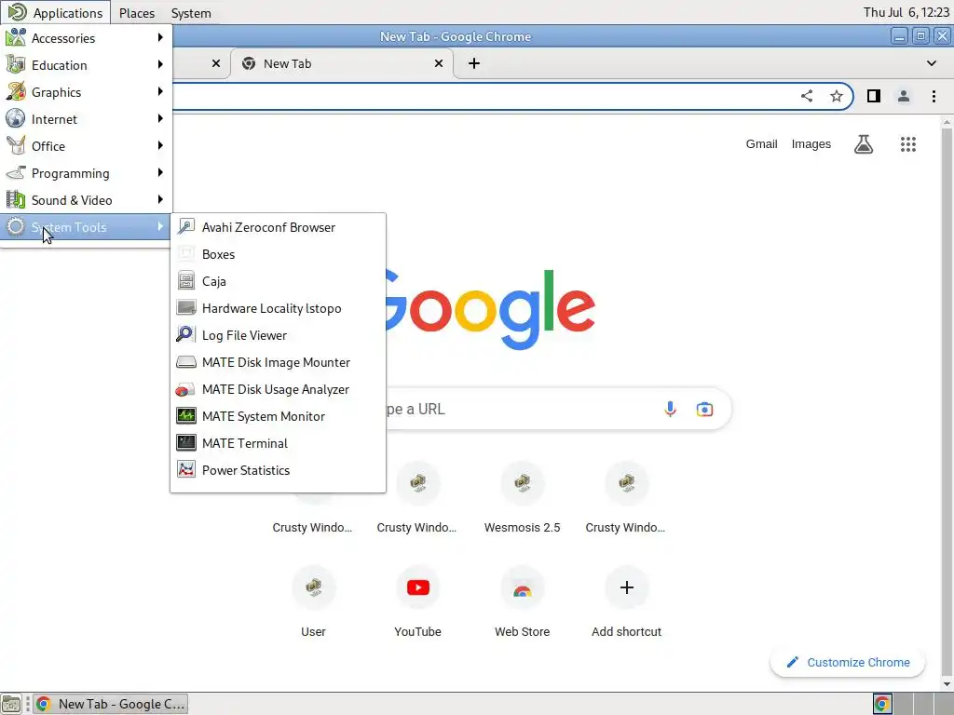Open Search Labs flask icon
954x715 pixels.
tap(864, 144)
